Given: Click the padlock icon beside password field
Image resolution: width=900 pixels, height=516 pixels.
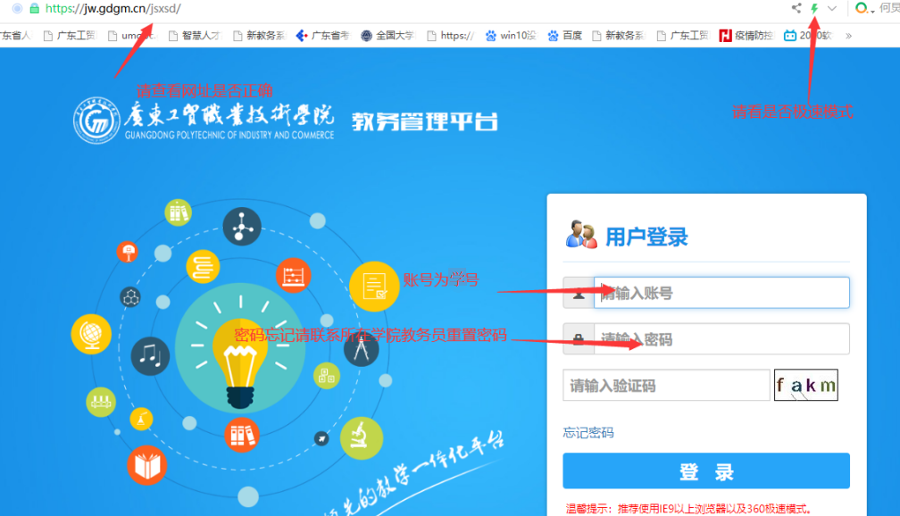Looking at the screenshot, I should point(579,339).
